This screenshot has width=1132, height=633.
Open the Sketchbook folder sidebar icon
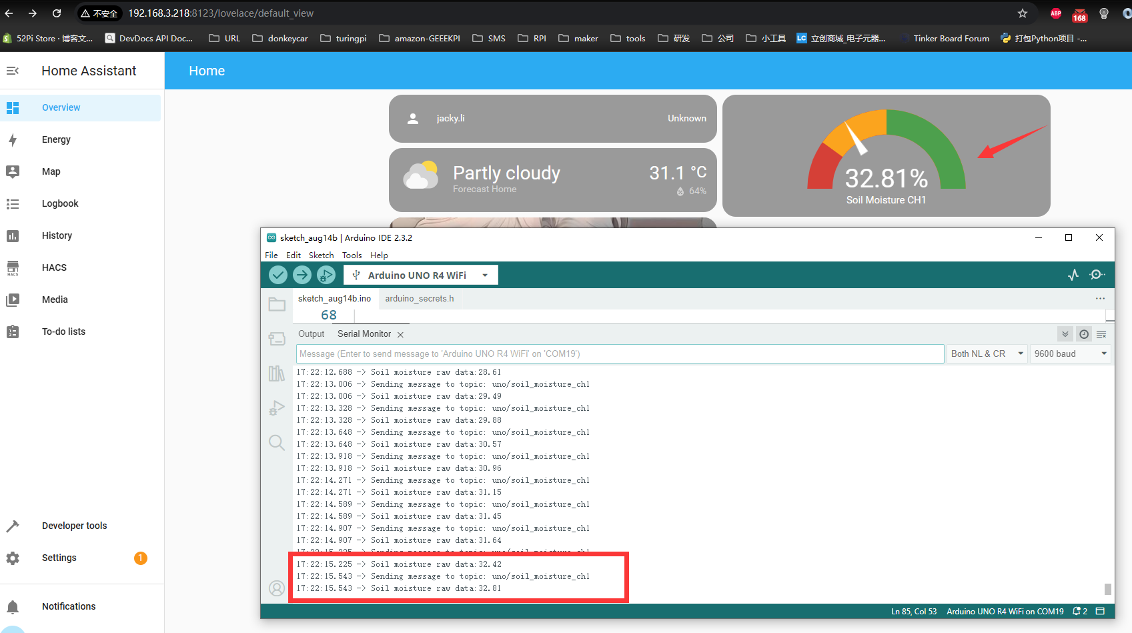pyautogui.click(x=277, y=304)
